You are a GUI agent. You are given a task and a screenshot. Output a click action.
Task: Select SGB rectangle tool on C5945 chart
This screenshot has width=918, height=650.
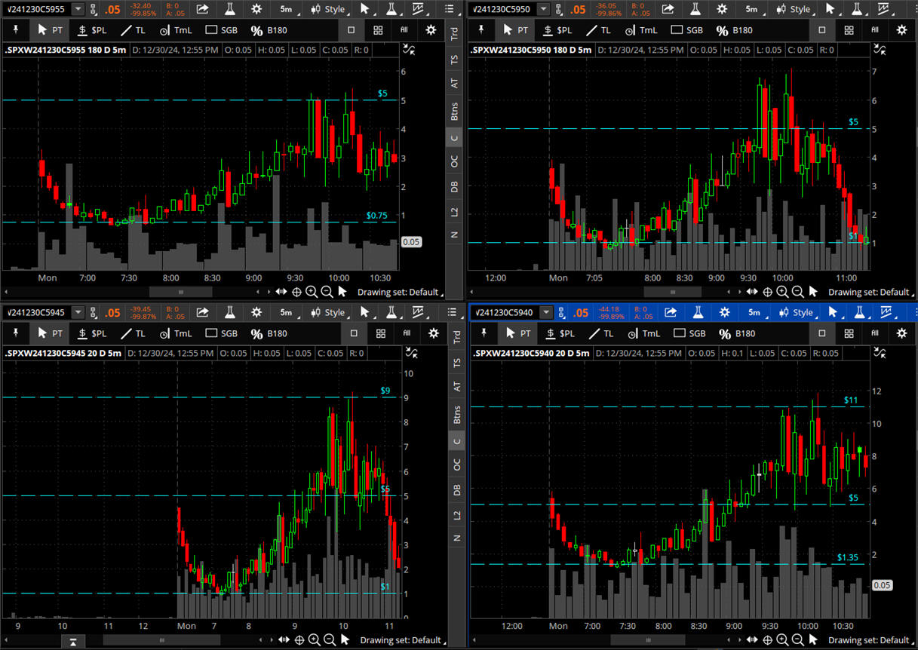tap(221, 333)
